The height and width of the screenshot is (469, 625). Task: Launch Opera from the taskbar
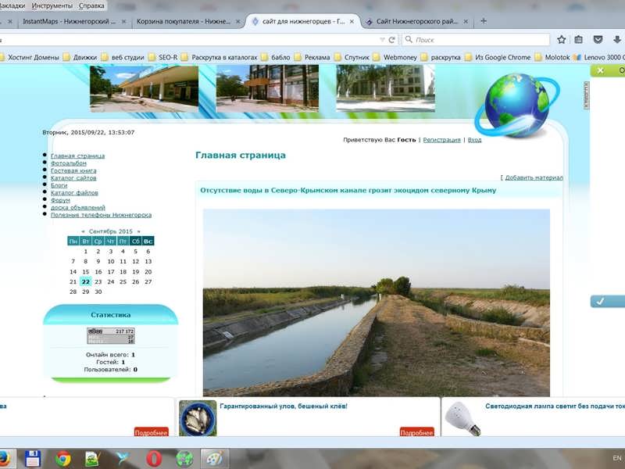pos(155,458)
